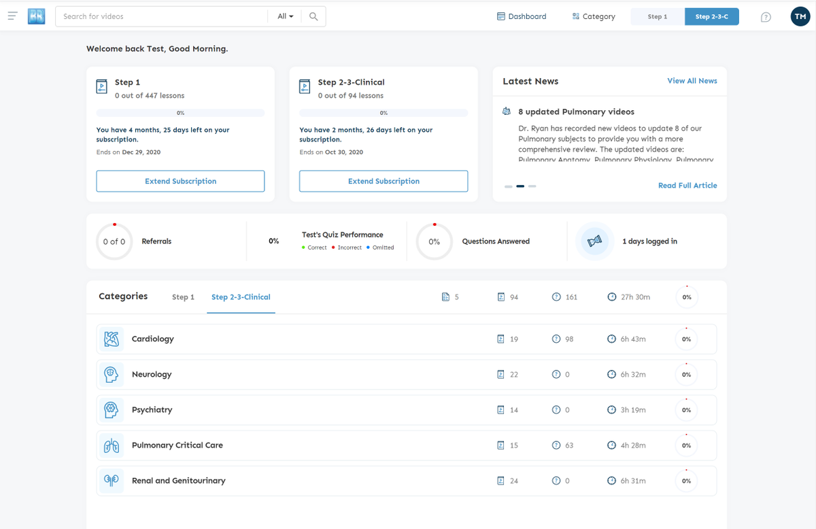Open the All search filter dropdown

pos(286,16)
